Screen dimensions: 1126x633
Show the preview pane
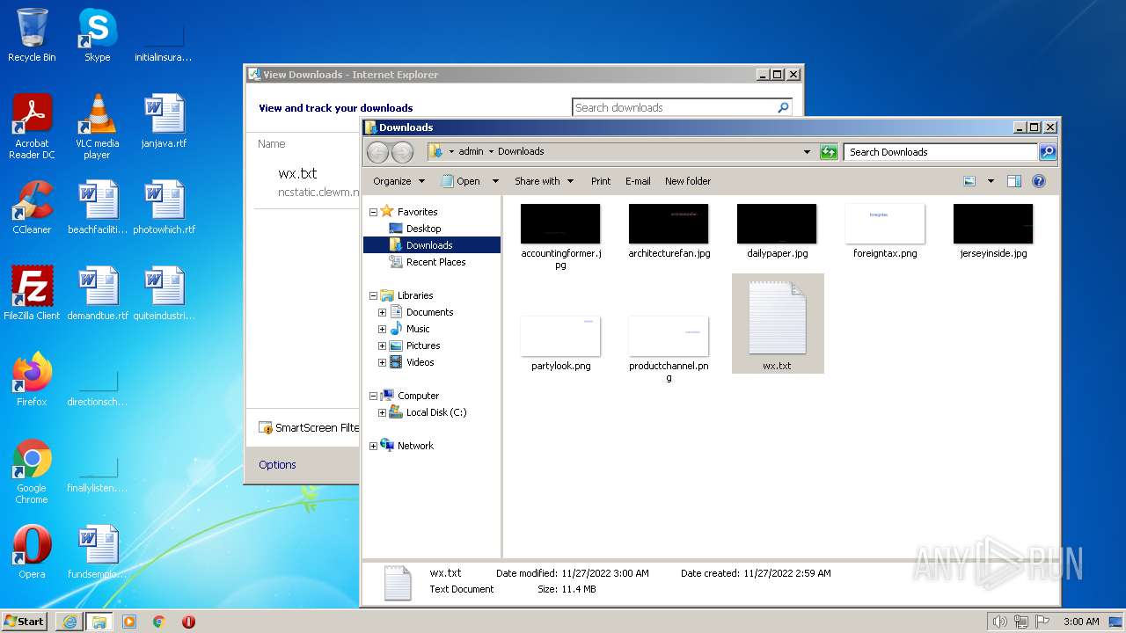coord(1013,181)
